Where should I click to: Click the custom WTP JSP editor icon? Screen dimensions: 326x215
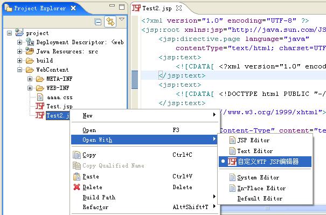[232, 162]
